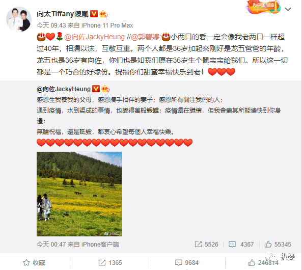Repost this post via the 1365 share button
Image resolution: width=304 pixels, height=270 pixels.
coord(110,263)
